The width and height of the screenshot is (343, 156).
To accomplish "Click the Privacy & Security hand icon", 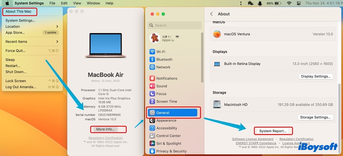I will point(152,151).
